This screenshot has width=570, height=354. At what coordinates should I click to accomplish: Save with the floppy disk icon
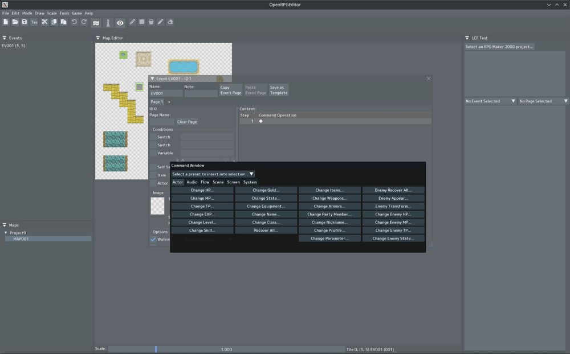25,22
